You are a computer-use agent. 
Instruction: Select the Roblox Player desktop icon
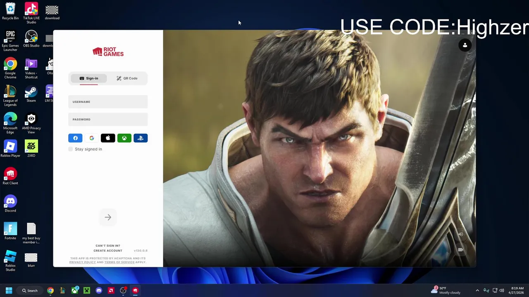pyautogui.click(x=10, y=149)
